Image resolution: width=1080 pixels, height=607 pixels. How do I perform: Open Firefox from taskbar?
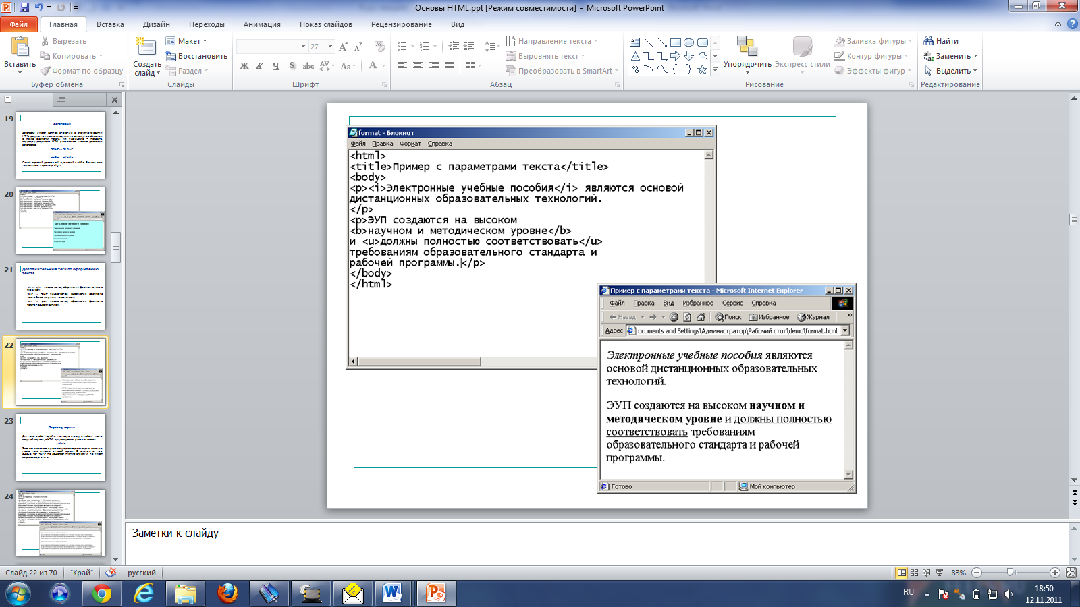pyautogui.click(x=227, y=594)
